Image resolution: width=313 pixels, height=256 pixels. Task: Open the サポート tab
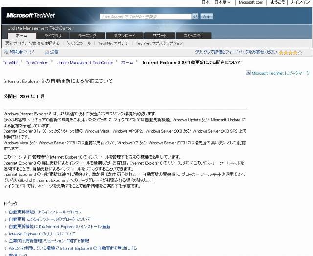pyautogui.click(x=159, y=36)
